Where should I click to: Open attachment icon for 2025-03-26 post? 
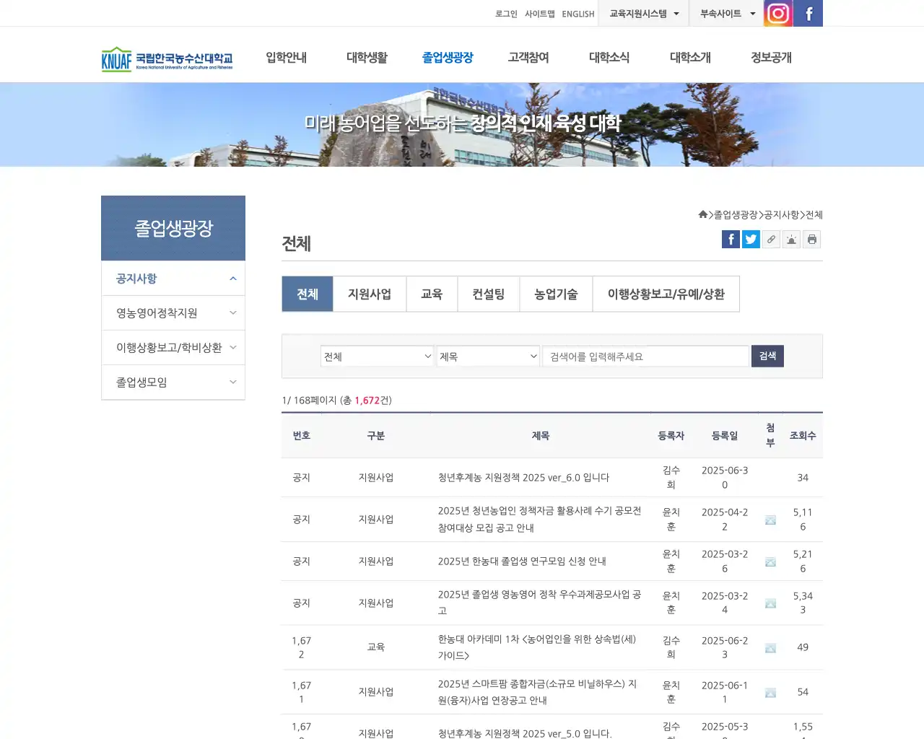point(770,561)
